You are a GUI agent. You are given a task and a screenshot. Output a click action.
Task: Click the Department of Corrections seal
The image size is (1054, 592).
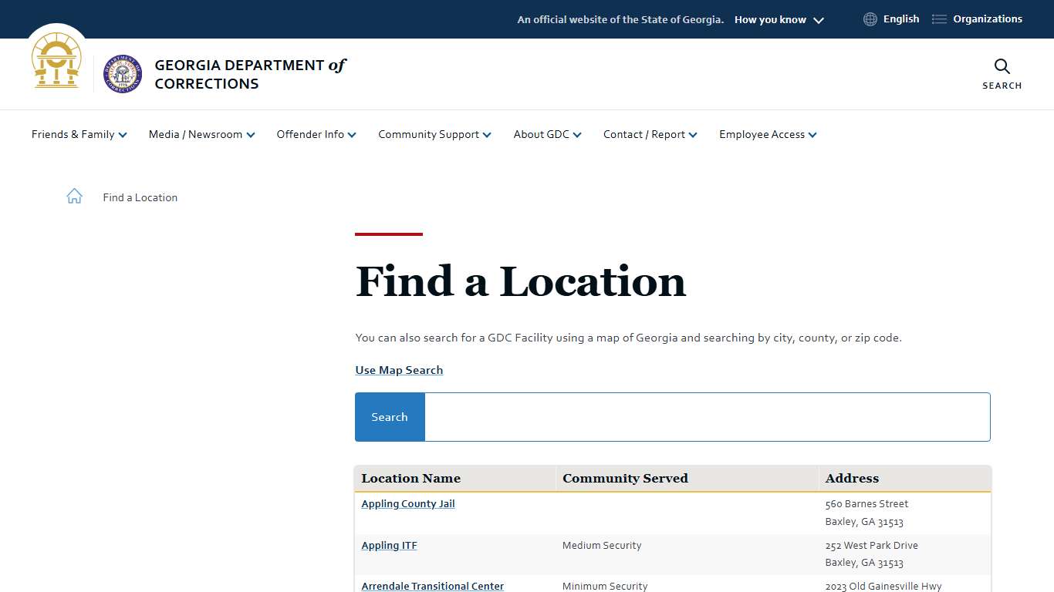[122, 74]
